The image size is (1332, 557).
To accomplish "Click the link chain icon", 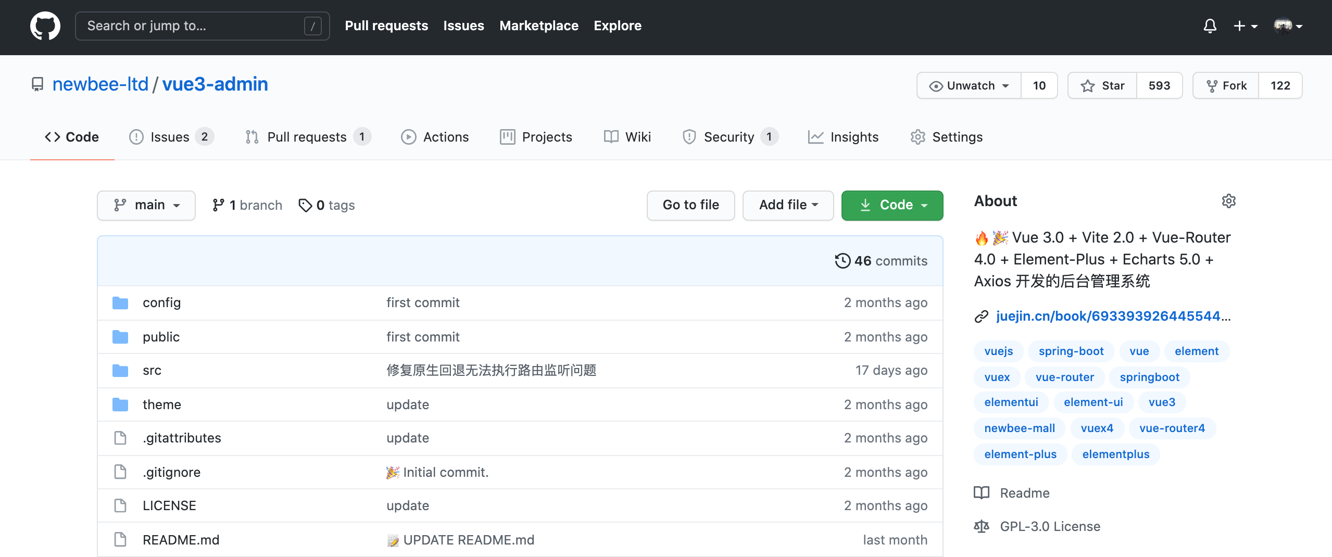I will coord(981,317).
